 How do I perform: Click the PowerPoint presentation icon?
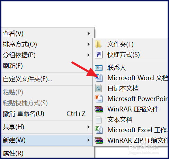(x=99, y=99)
